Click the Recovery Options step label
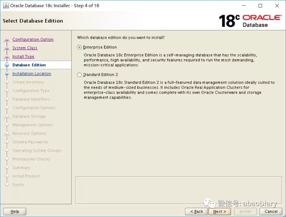This screenshot has width=286, height=217. point(29,133)
